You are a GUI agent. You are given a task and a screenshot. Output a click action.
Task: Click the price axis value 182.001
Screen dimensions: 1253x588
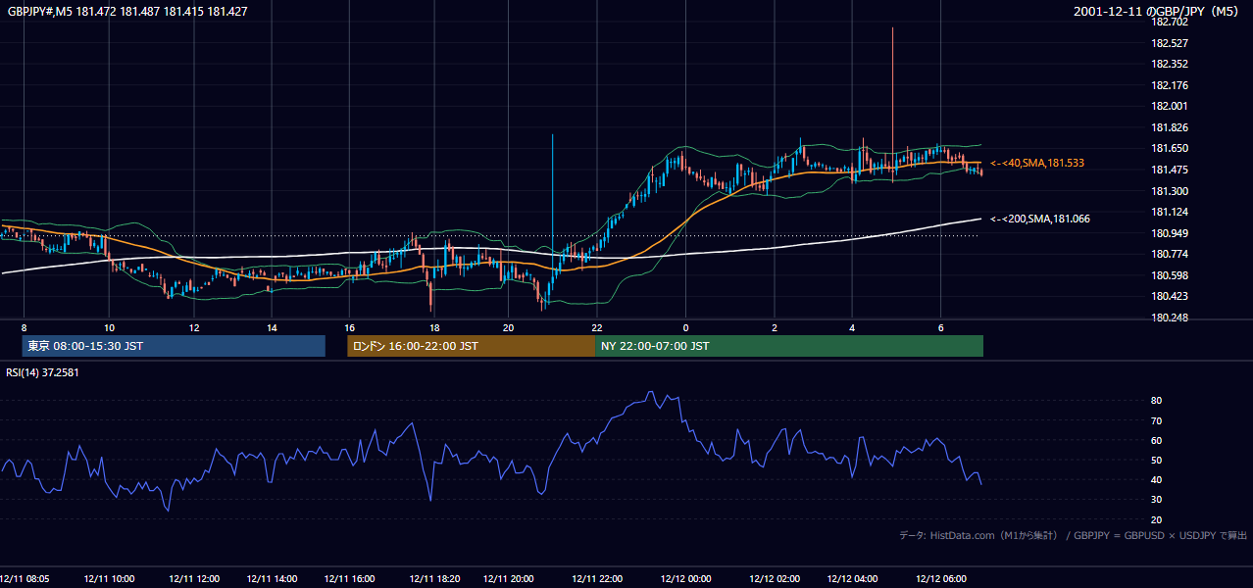(1170, 107)
